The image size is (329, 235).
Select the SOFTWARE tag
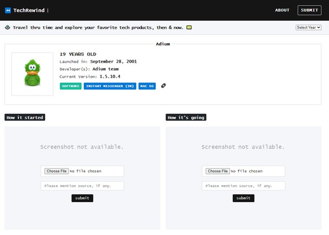click(70, 86)
